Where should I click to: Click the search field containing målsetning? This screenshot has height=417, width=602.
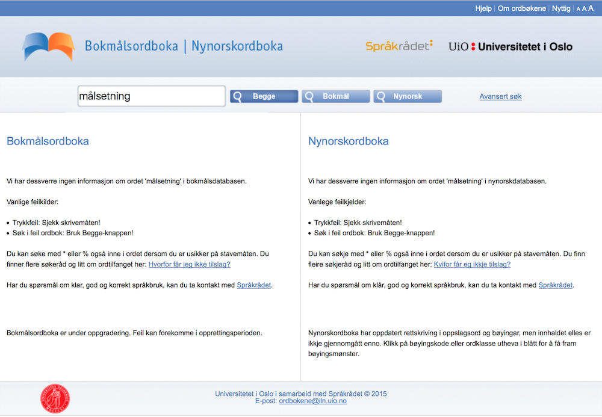[x=151, y=96]
